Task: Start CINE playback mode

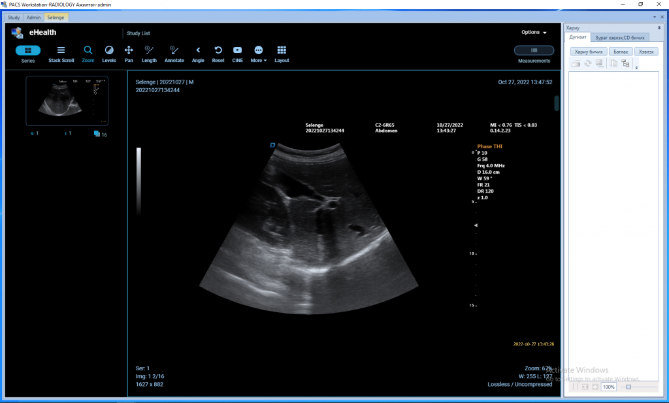Action: coord(237,54)
